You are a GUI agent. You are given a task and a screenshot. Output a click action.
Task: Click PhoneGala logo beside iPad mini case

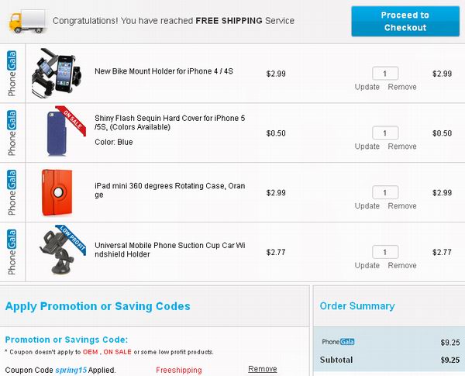[12, 192]
